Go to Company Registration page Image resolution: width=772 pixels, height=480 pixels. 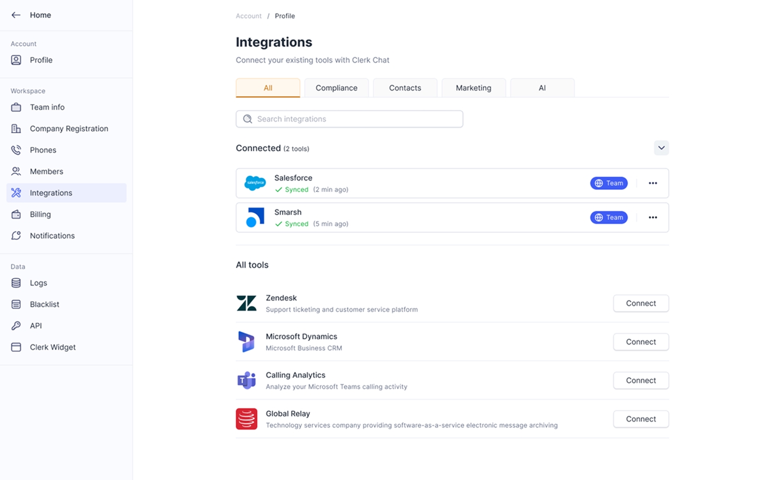[x=69, y=129]
